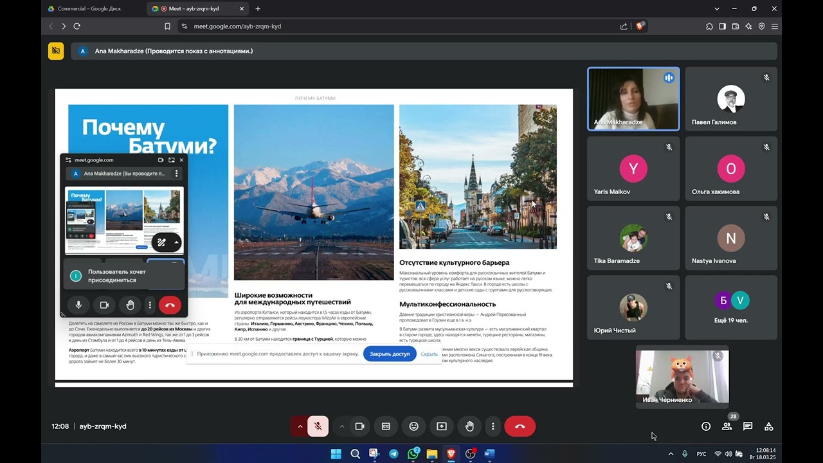Open a new browser tab

[x=258, y=8]
